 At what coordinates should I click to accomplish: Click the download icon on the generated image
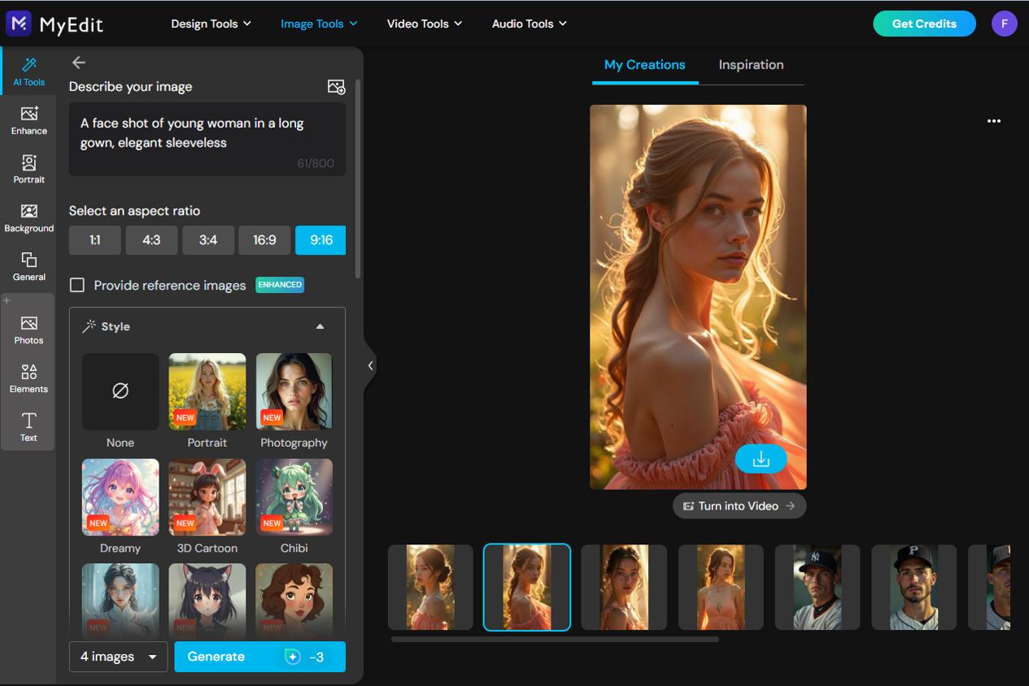761,459
